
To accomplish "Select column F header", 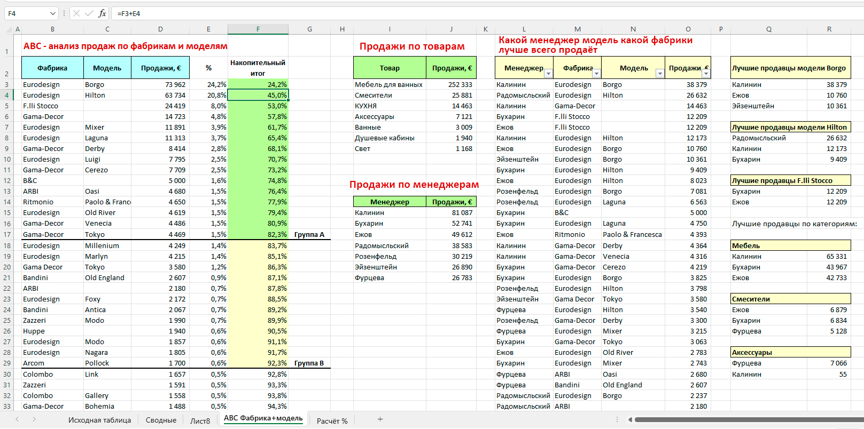I will point(258,29).
